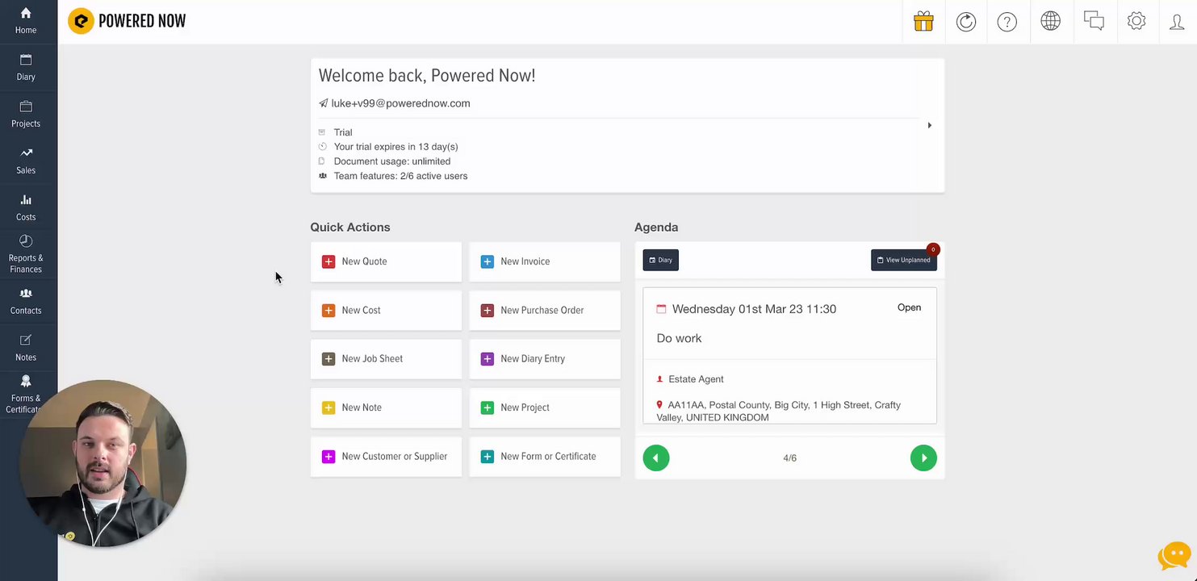Open the settings gear icon
Screen dimensions: 1197x581
1136,22
